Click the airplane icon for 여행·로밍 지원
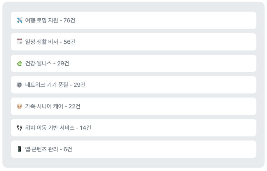 click(19, 20)
